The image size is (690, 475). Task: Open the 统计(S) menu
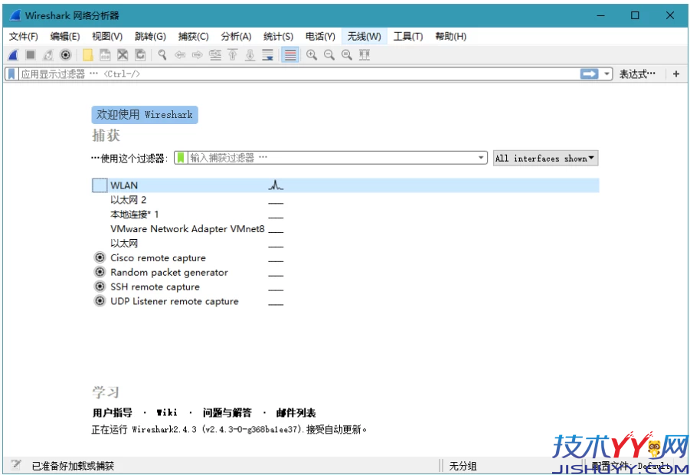click(277, 36)
